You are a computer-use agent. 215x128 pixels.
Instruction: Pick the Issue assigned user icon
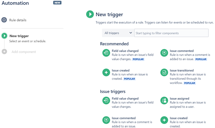pyautogui.click(x=164, y=100)
